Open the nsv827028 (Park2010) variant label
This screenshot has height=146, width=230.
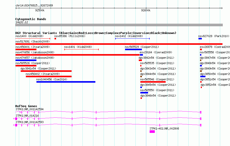[x=213, y=36]
